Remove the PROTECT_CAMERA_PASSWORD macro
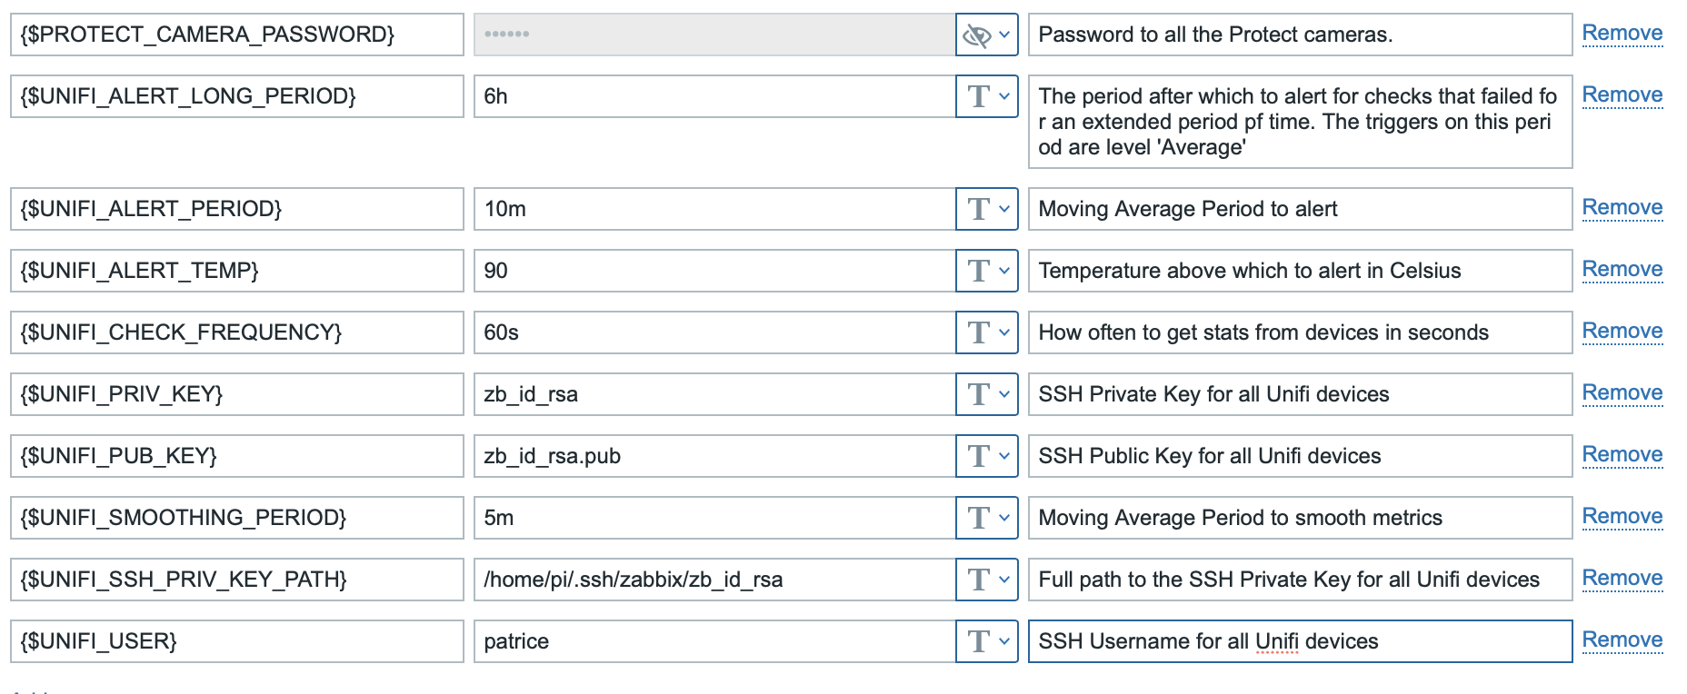 (x=1622, y=34)
